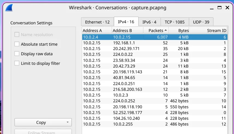
Task: Select the 224.0.0.252 row
Action: (155, 101)
